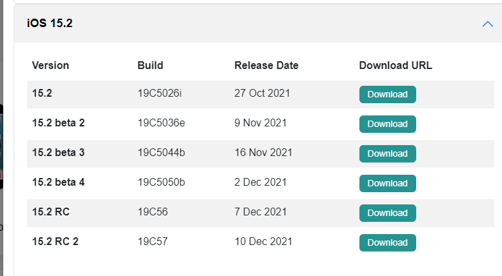Download iOS 15.2 beta 2

pyautogui.click(x=387, y=124)
